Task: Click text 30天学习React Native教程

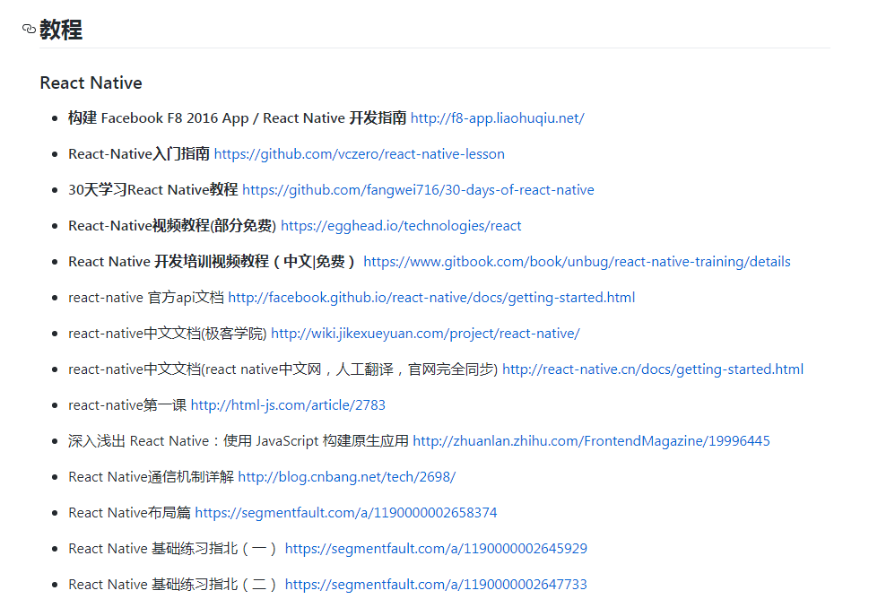Action: (153, 190)
